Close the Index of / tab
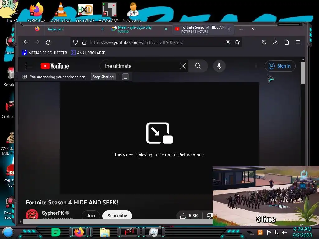The width and height of the screenshot is (319, 239). click(102, 29)
